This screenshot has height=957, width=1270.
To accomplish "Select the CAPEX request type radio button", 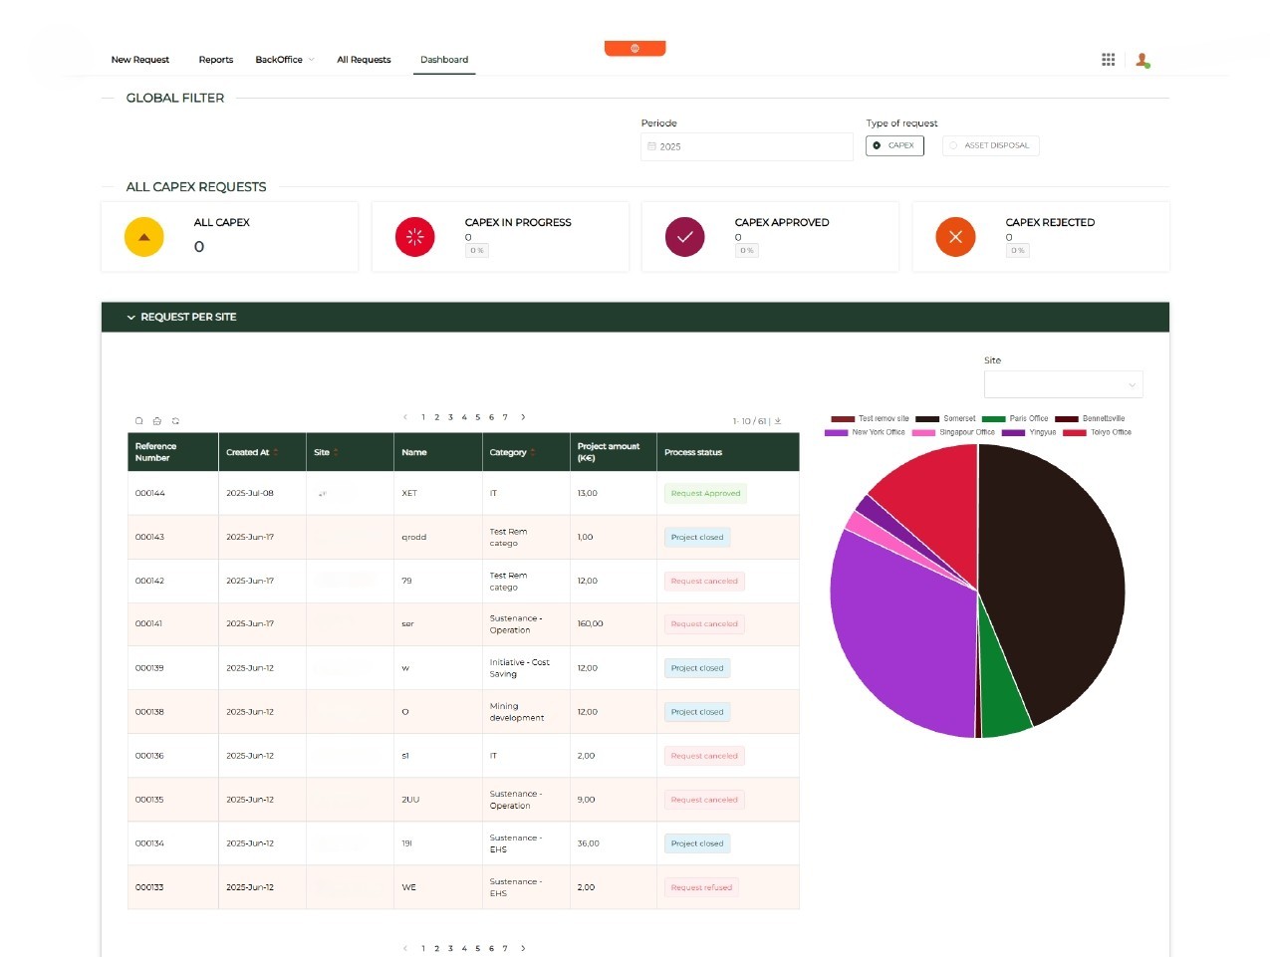I will tap(876, 145).
